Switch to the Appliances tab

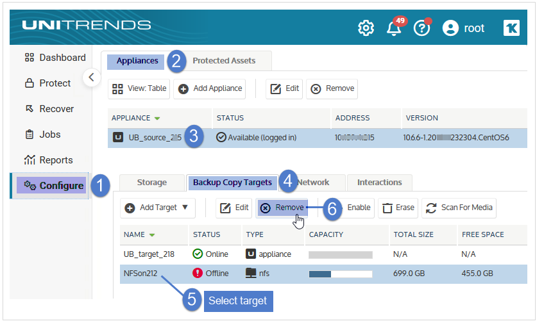[137, 61]
